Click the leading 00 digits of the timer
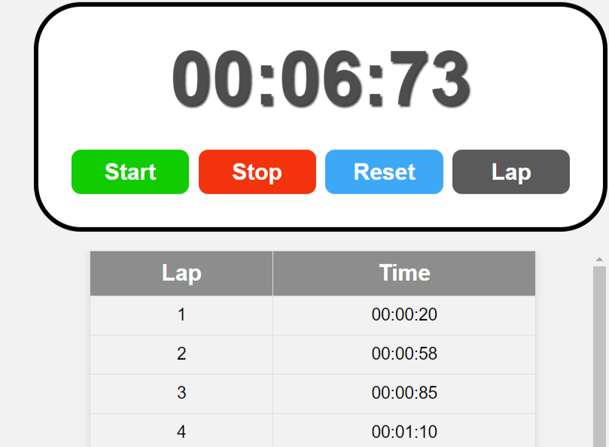The width and height of the screenshot is (609, 447). (x=213, y=79)
